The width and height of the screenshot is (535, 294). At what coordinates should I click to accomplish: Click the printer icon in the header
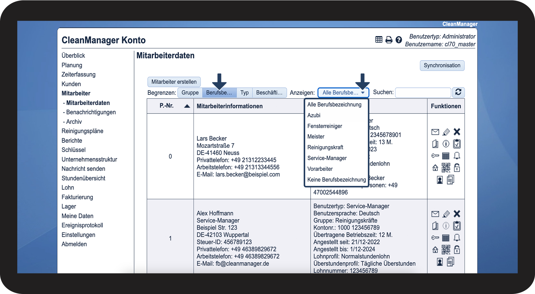pos(389,40)
